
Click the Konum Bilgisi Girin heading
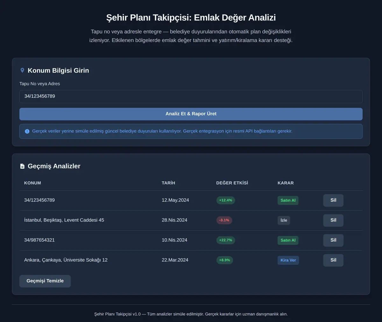[58, 71]
